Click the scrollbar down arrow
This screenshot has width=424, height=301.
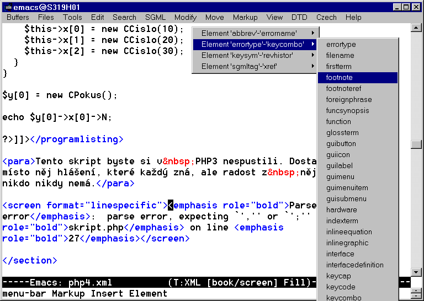click(417, 272)
